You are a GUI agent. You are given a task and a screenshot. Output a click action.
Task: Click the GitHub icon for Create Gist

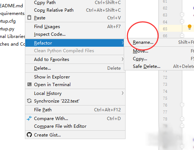(29, 135)
